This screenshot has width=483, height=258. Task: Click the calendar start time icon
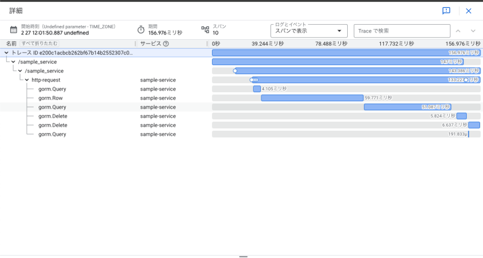click(13, 30)
